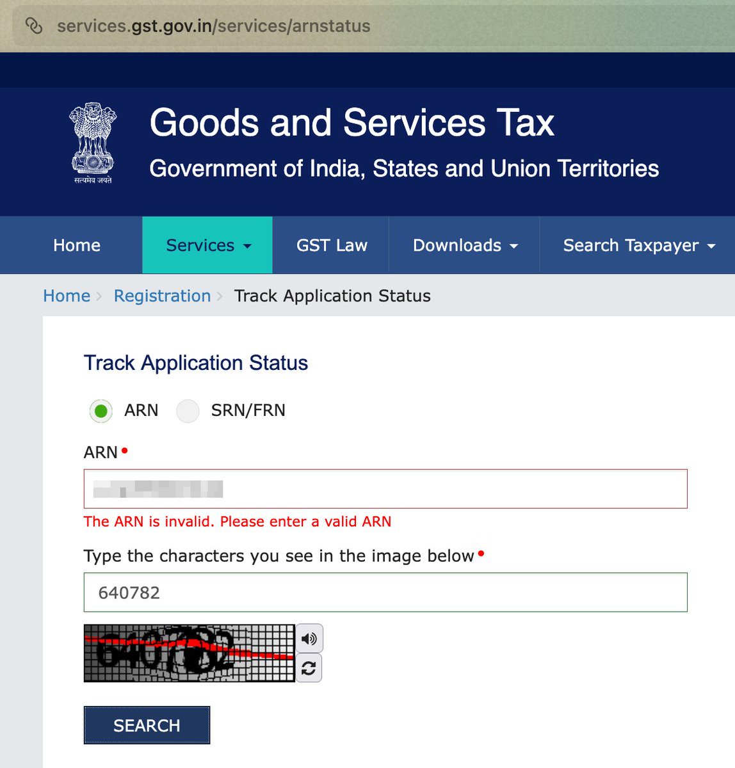Refresh the captcha image

pyautogui.click(x=309, y=668)
